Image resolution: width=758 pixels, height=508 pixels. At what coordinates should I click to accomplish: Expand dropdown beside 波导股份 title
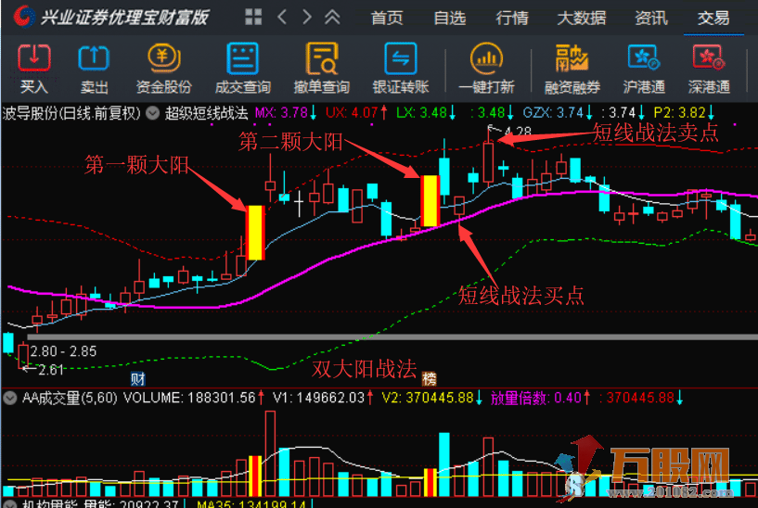pos(153,113)
